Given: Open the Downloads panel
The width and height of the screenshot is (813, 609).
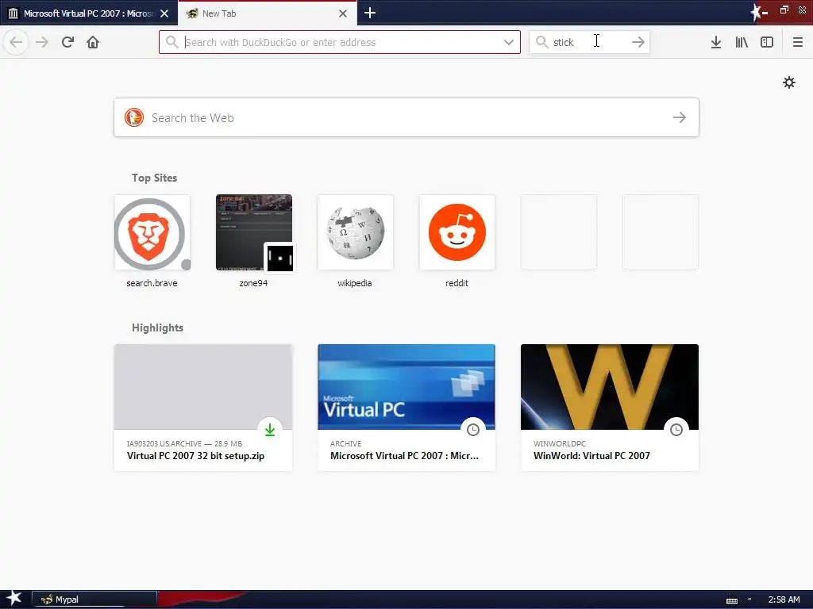Looking at the screenshot, I should [716, 42].
